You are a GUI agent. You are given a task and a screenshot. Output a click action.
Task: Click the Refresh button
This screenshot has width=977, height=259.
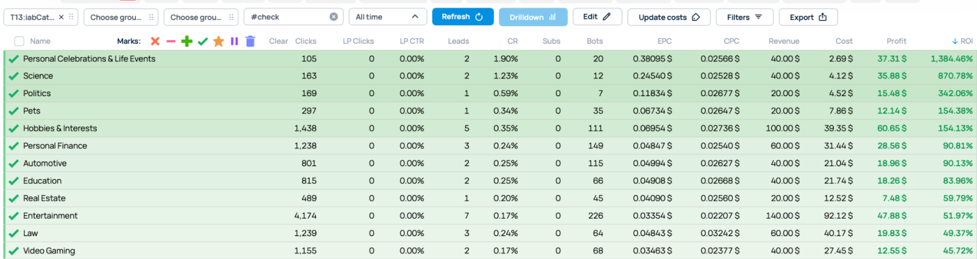click(x=462, y=17)
